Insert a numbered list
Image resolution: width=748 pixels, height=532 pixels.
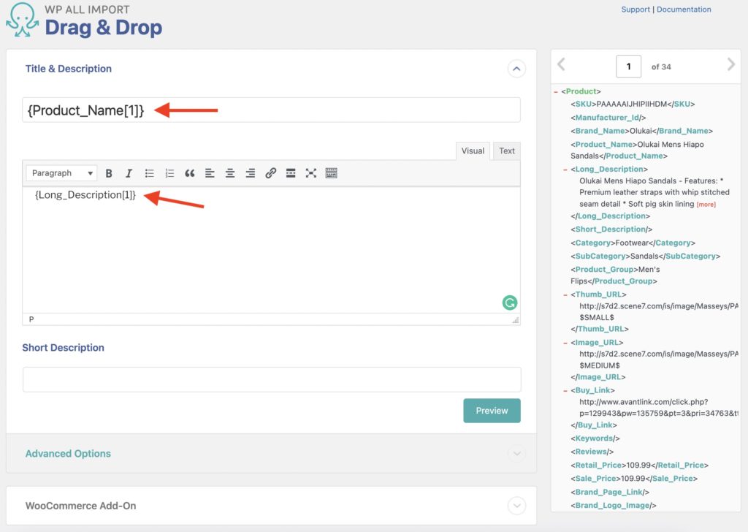pos(169,173)
